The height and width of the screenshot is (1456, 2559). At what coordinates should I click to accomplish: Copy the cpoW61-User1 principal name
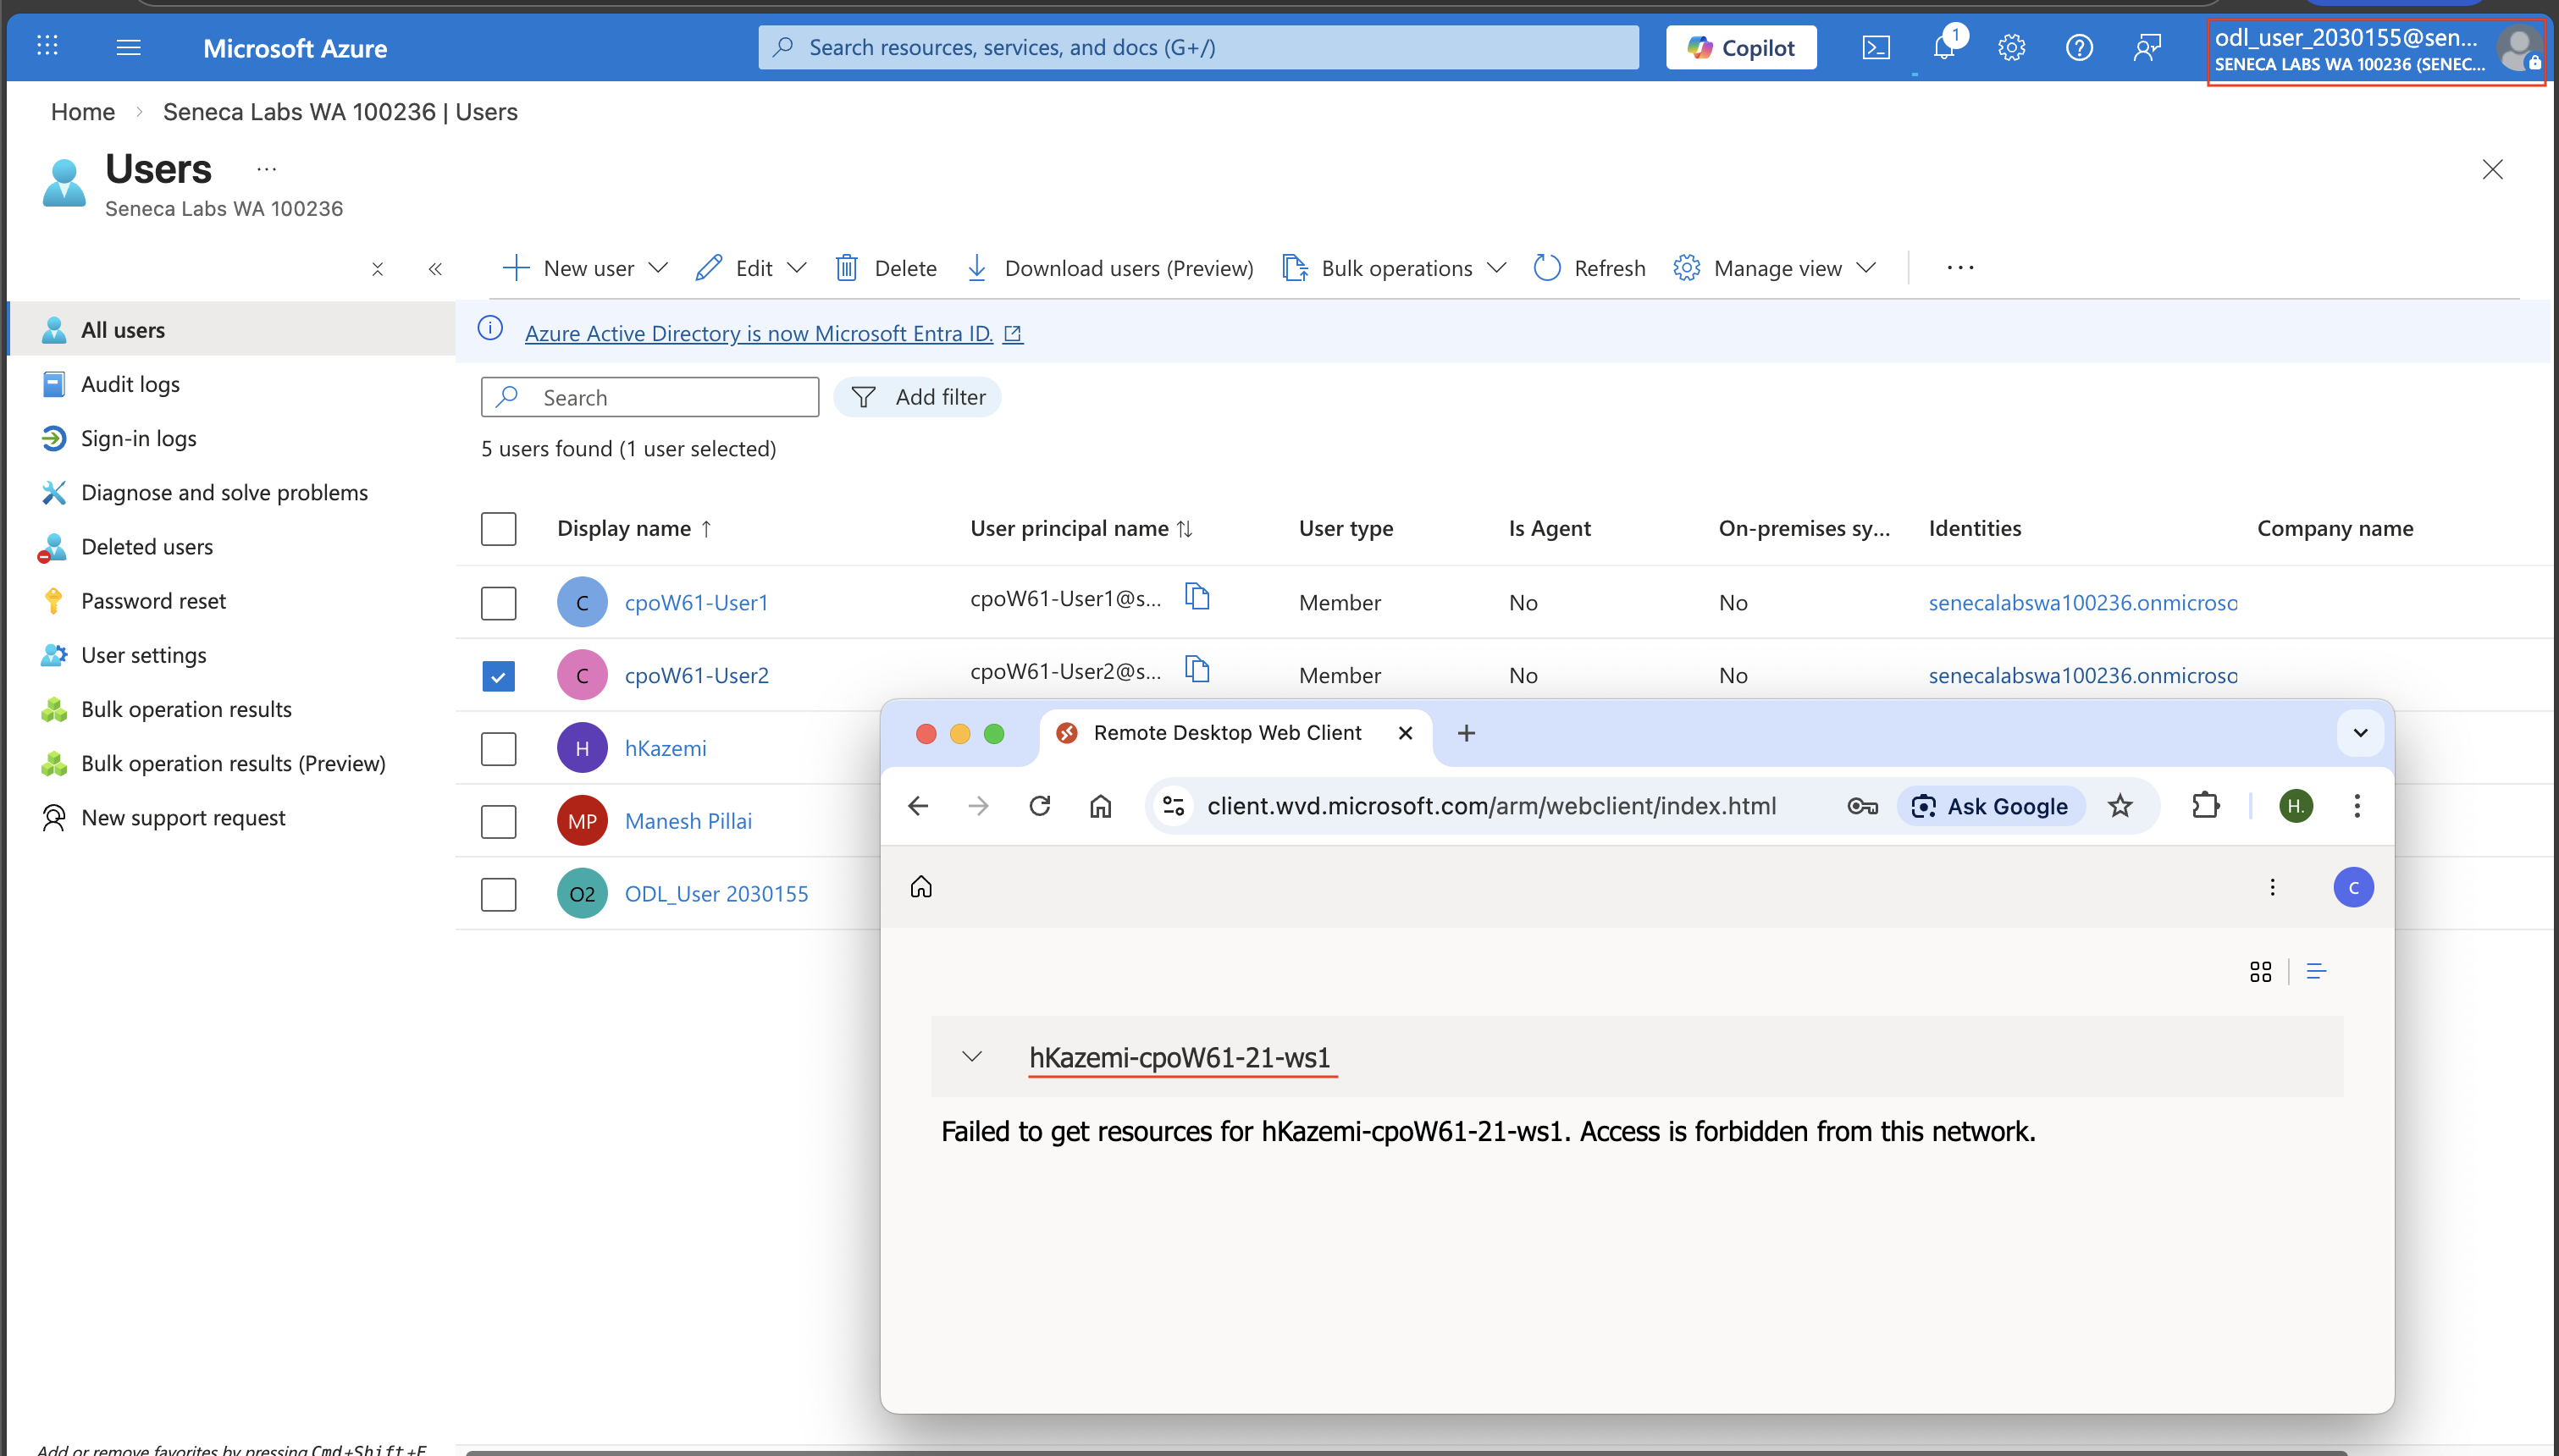tap(1197, 597)
